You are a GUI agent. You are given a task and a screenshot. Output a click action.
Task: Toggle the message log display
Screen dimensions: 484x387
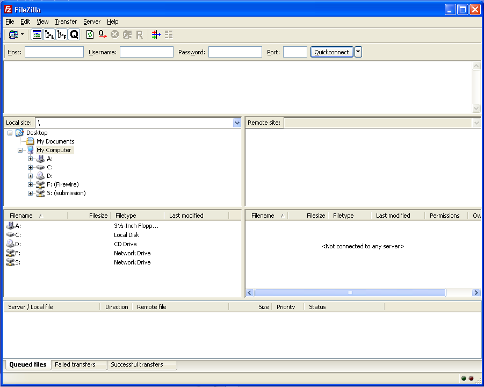pyautogui.click(x=37, y=34)
